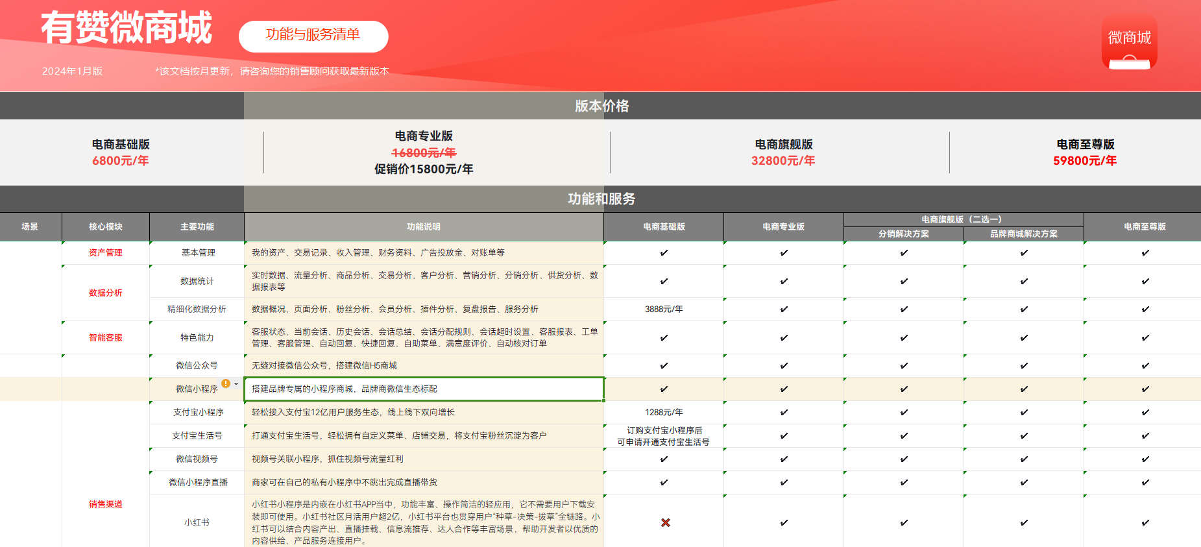Click the 智能客服 module cell
Screen dimensions: 1201x547
click(106, 337)
